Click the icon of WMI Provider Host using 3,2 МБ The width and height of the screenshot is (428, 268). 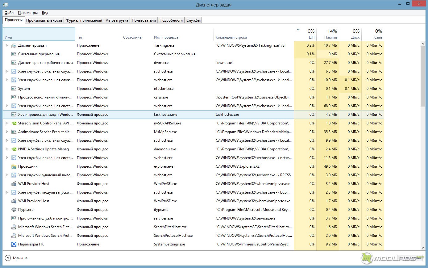(14, 184)
